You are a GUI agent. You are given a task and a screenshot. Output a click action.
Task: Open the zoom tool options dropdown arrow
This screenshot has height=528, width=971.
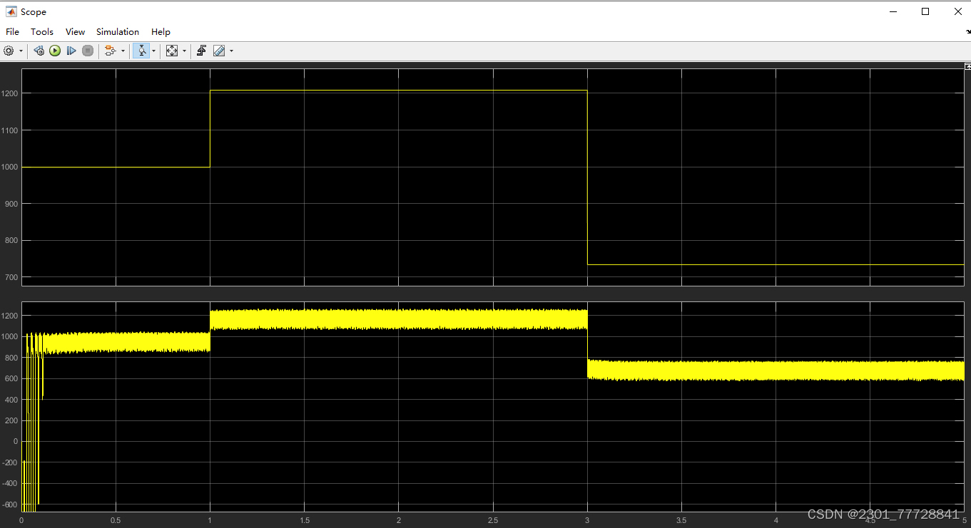153,51
